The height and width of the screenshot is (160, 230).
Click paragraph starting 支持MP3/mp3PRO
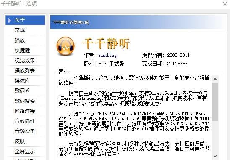coord(134,124)
